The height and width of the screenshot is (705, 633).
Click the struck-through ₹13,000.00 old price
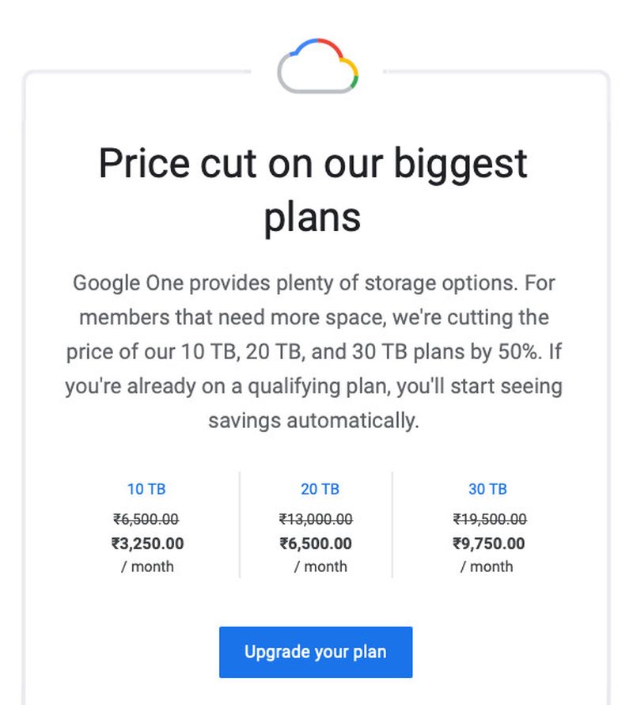tap(316, 519)
